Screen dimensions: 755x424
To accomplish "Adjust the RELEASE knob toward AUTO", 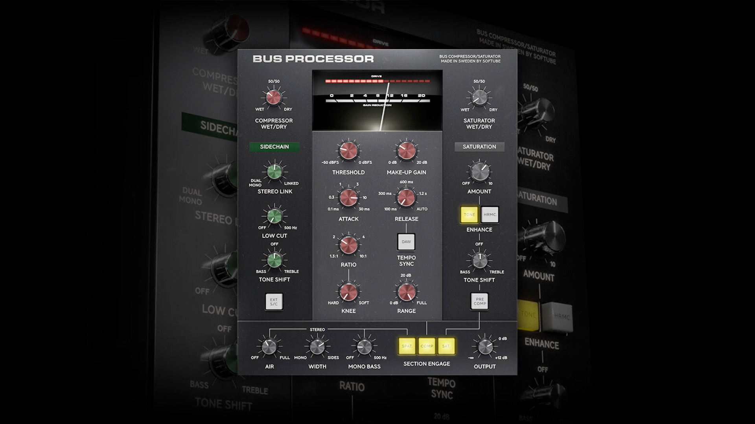I will 406,198.
